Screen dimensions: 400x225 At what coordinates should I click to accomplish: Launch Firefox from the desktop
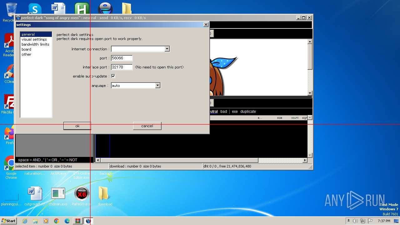[9, 135]
